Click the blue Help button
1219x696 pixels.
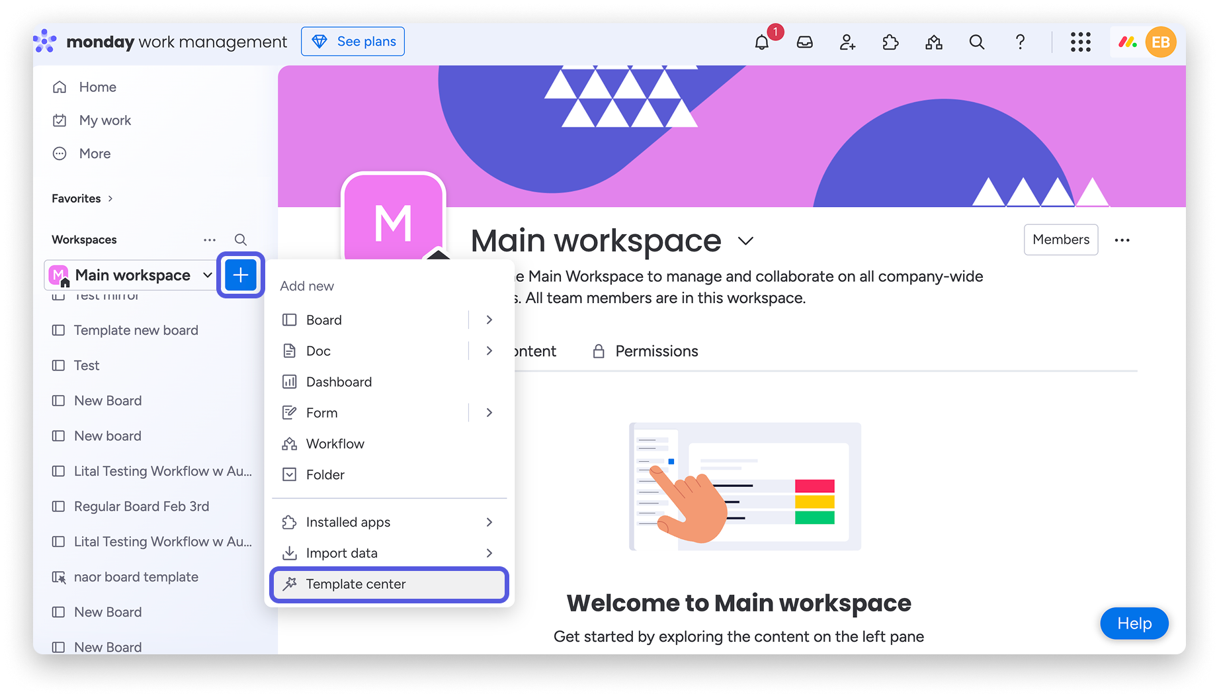1134,623
